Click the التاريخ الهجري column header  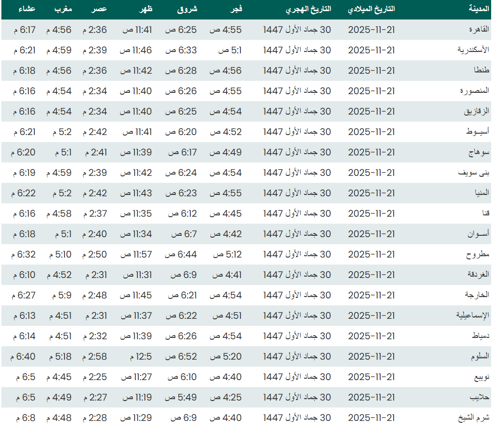(308, 9)
